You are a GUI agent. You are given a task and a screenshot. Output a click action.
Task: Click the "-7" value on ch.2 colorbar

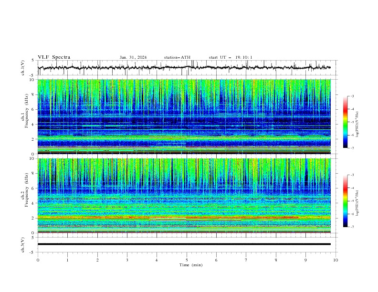click(x=352, y=227)
